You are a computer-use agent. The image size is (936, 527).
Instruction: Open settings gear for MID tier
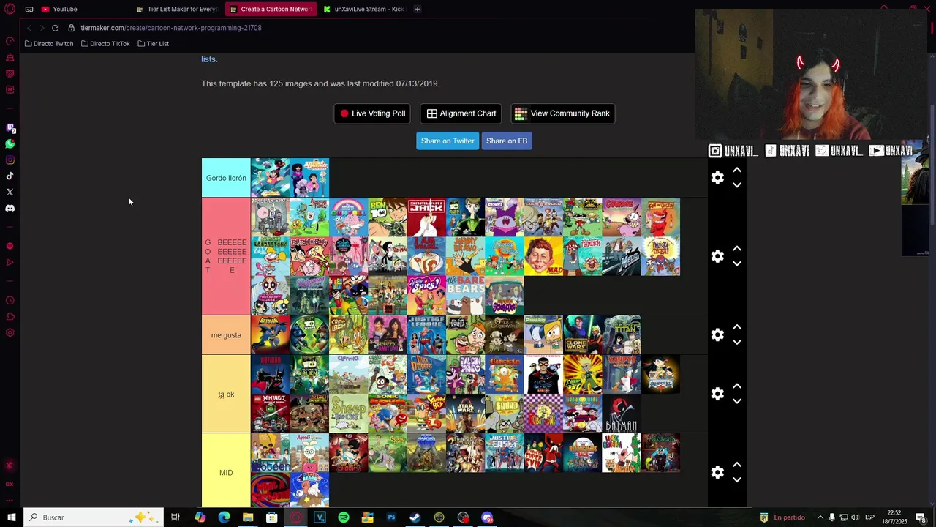coord(717,472)
